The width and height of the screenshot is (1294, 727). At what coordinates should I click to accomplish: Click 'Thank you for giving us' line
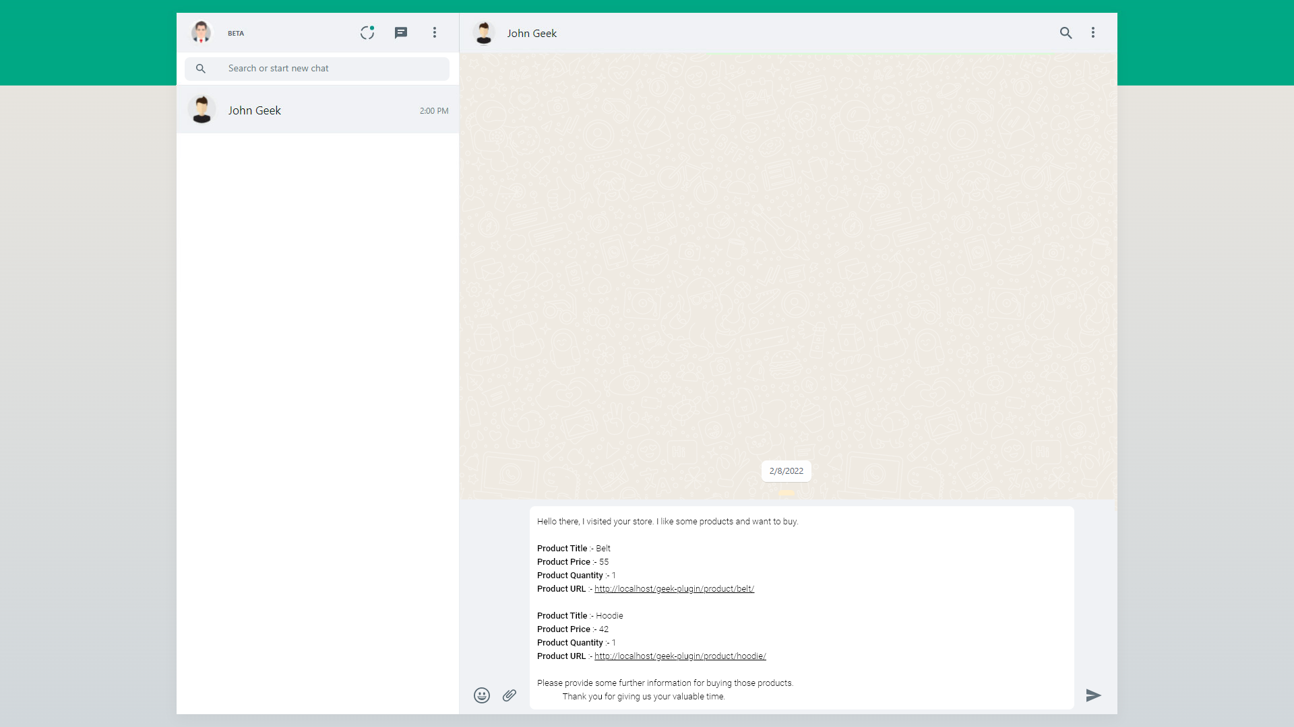[x=644, y=697]
